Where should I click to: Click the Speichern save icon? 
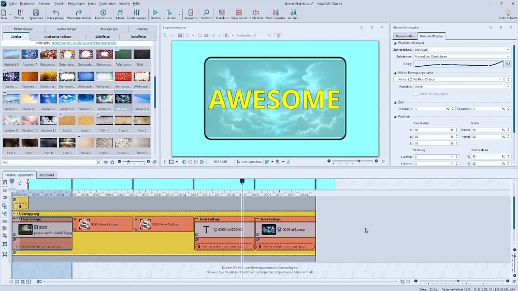(x=36, y=12)
